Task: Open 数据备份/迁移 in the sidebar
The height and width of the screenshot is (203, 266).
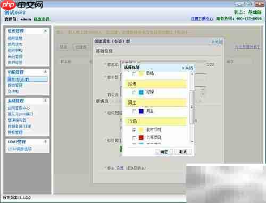Action: point(20,126)
